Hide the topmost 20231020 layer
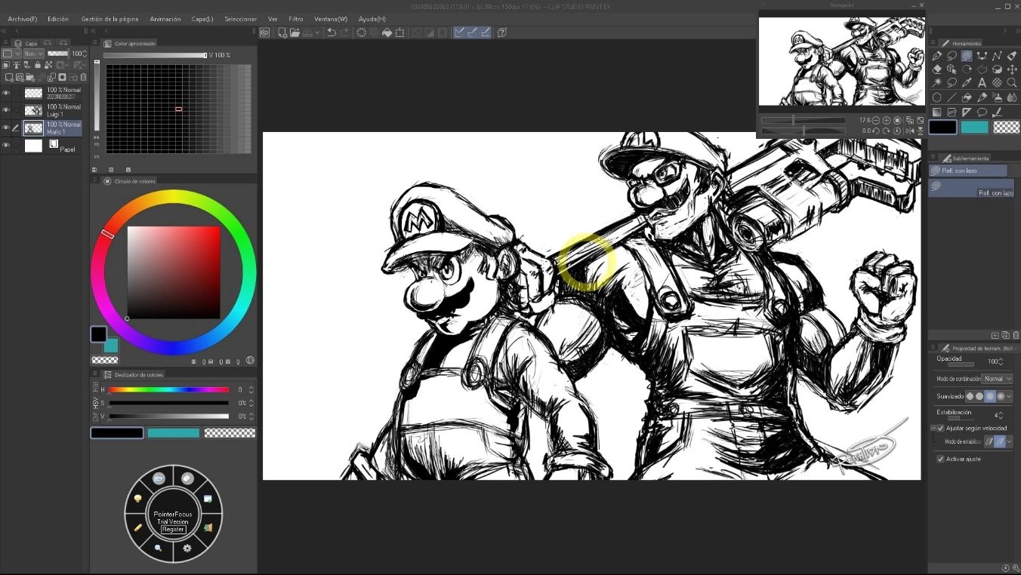 click(x=6, y=93)
